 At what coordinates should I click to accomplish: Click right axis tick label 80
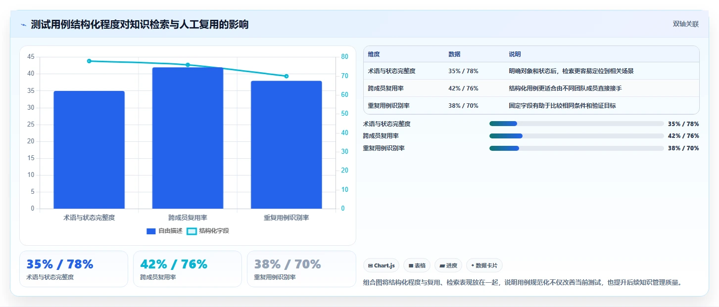click(344, 57)
